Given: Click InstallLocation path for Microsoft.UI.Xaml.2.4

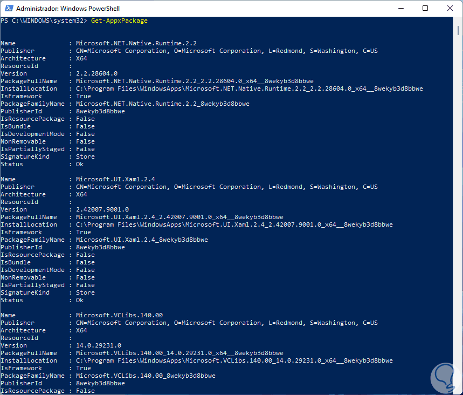Looking at the screenshot, I should tap(234, 224).
